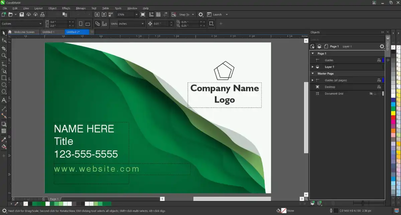Expand Layer 1 in Objects panel
The height and width of the screenshot is (215, 401).
[313, 67]
